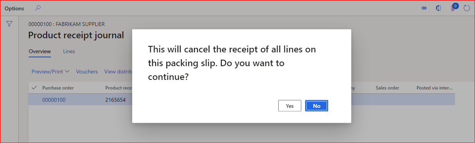Choose No to keep the receipt
The width and height of the screenshot is (475, 143).
pos(317,106)
